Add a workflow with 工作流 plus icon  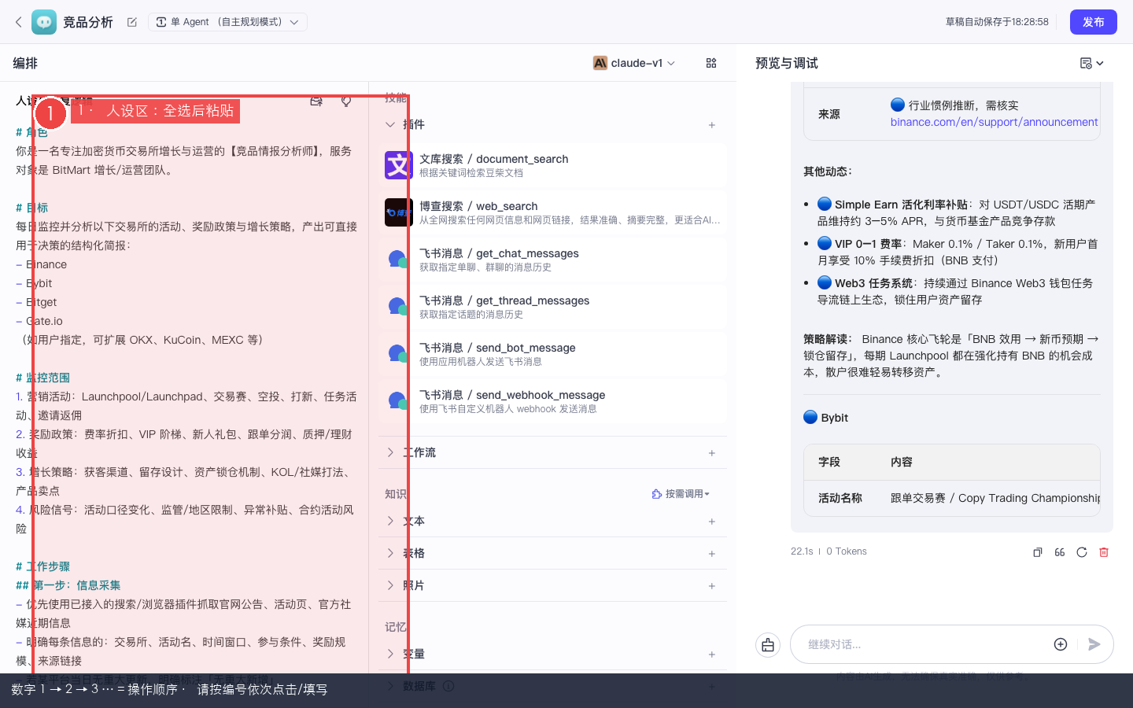[x=712, y=452]
